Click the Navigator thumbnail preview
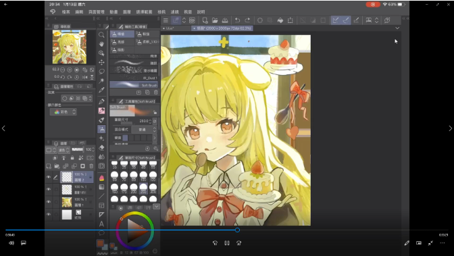Screen dimensions: 454x256 (x=70, y=47)
